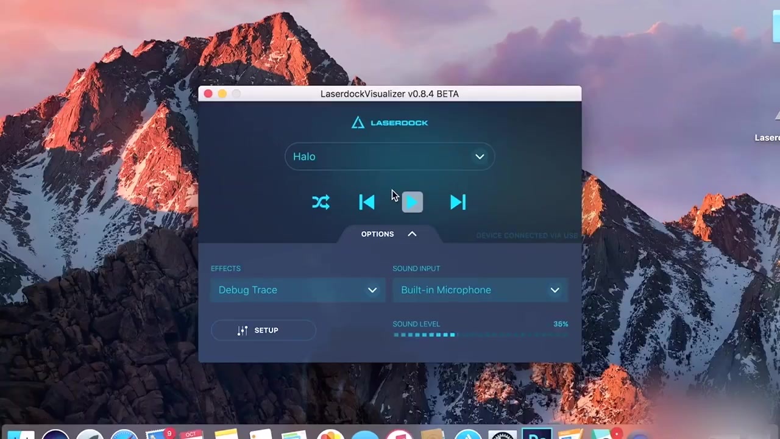This screenshot has width=780, height=439.
Task: Click the EFFECTS label
Action: (225, 268)
